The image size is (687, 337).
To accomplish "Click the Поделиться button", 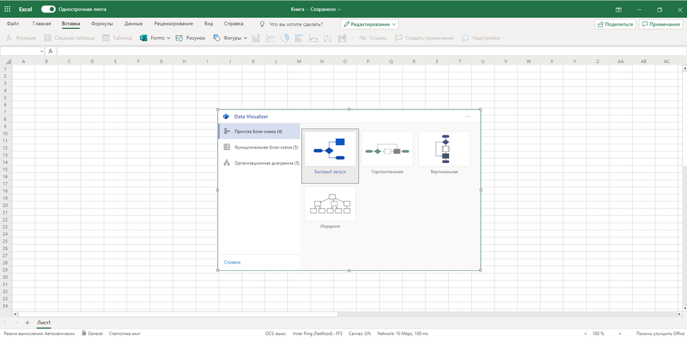I will coord(615,24).
